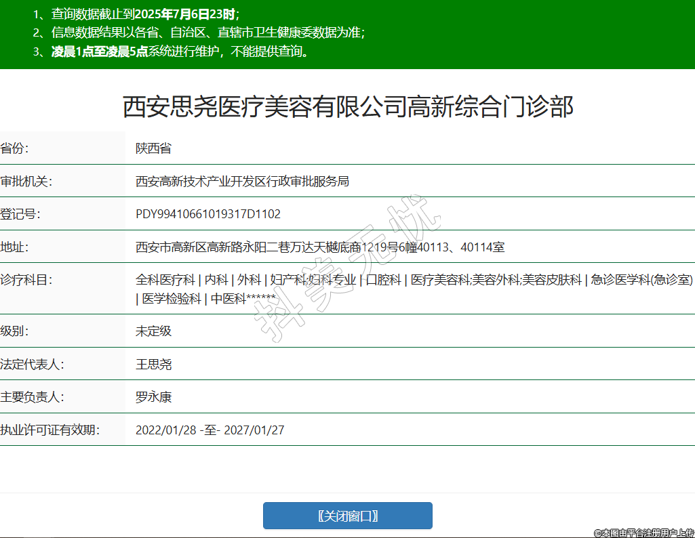Viewport: 695px width, 538px height.
Task: Select the approving authority value text
Action: coord(242,181)
